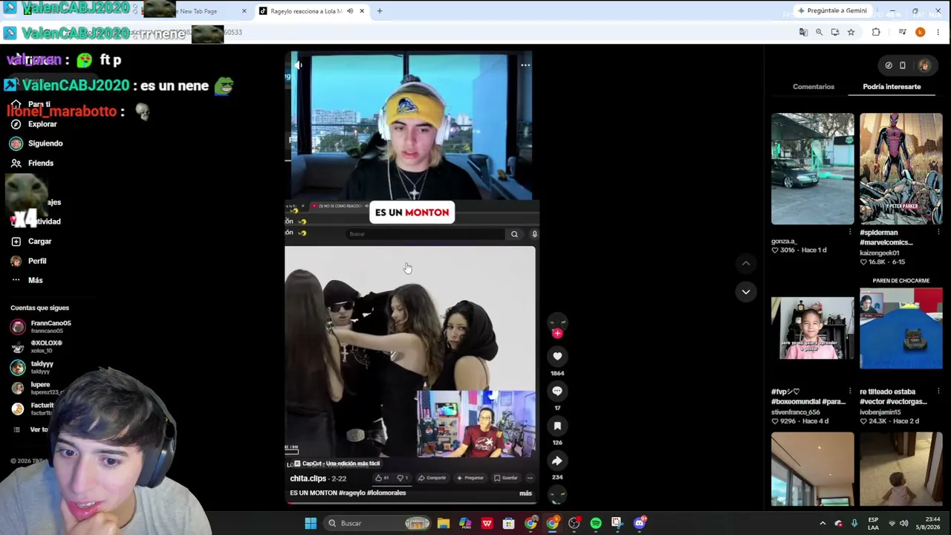Open options for the Spiderman video
951x535 pixels.
(x=938, y=233)
